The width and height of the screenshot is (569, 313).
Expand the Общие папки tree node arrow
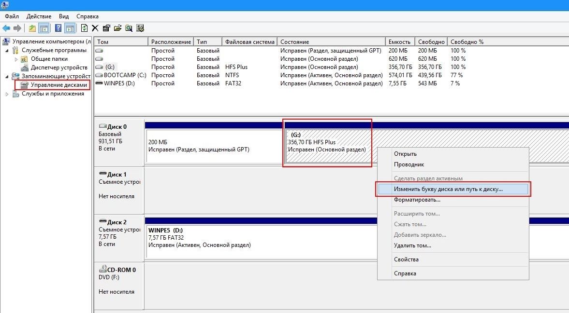coord(16,59)
